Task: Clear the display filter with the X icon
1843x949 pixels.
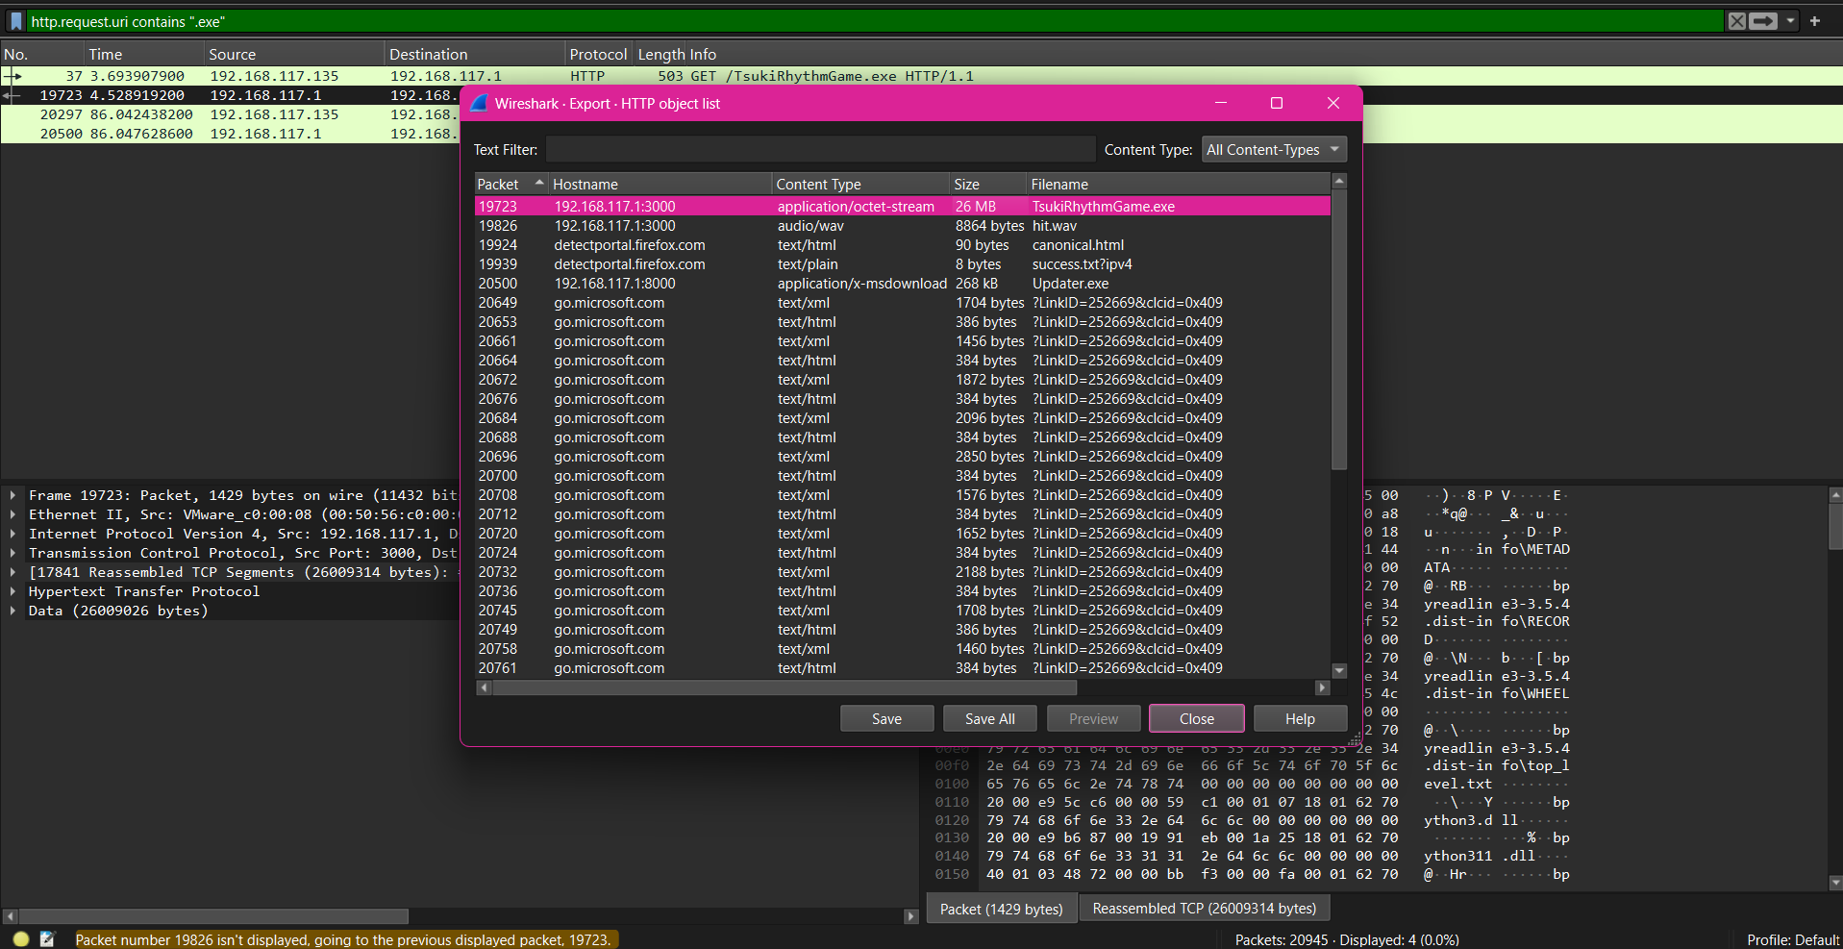Action: 1736,21
